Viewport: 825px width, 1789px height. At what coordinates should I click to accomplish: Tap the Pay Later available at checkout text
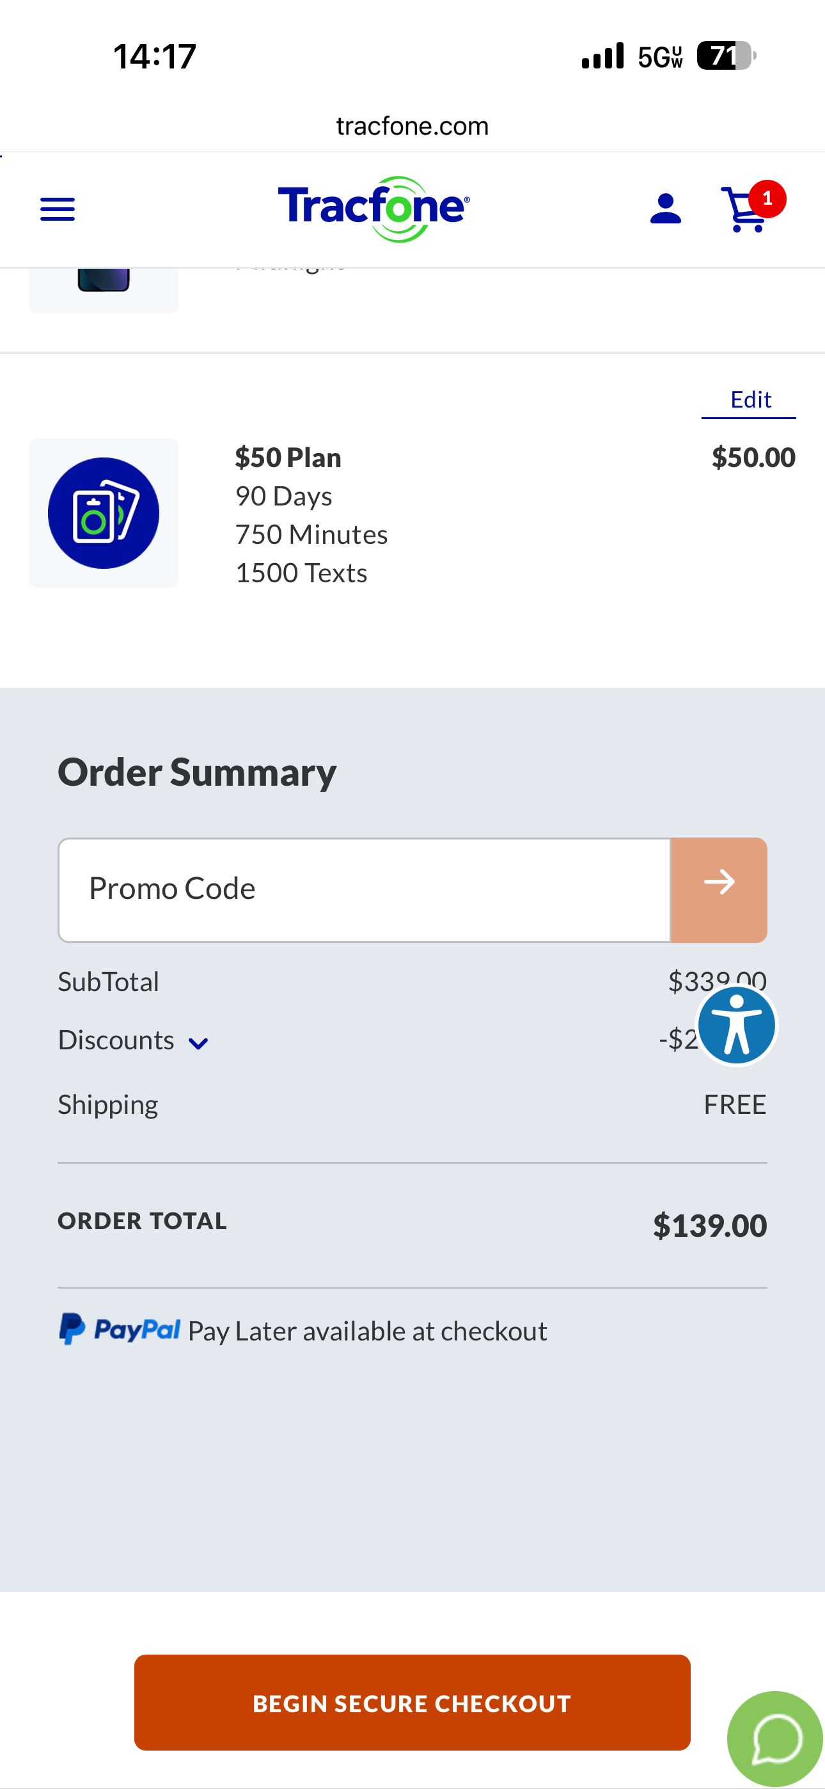pos(367,1332)
